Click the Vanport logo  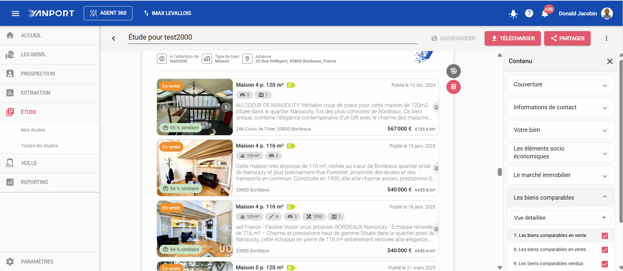(51, 13)
